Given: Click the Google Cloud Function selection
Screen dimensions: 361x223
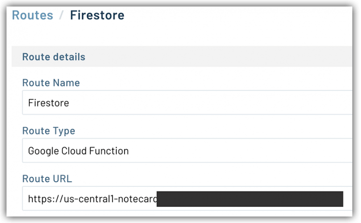Looking at the screenshot, I should click(78, 151).
